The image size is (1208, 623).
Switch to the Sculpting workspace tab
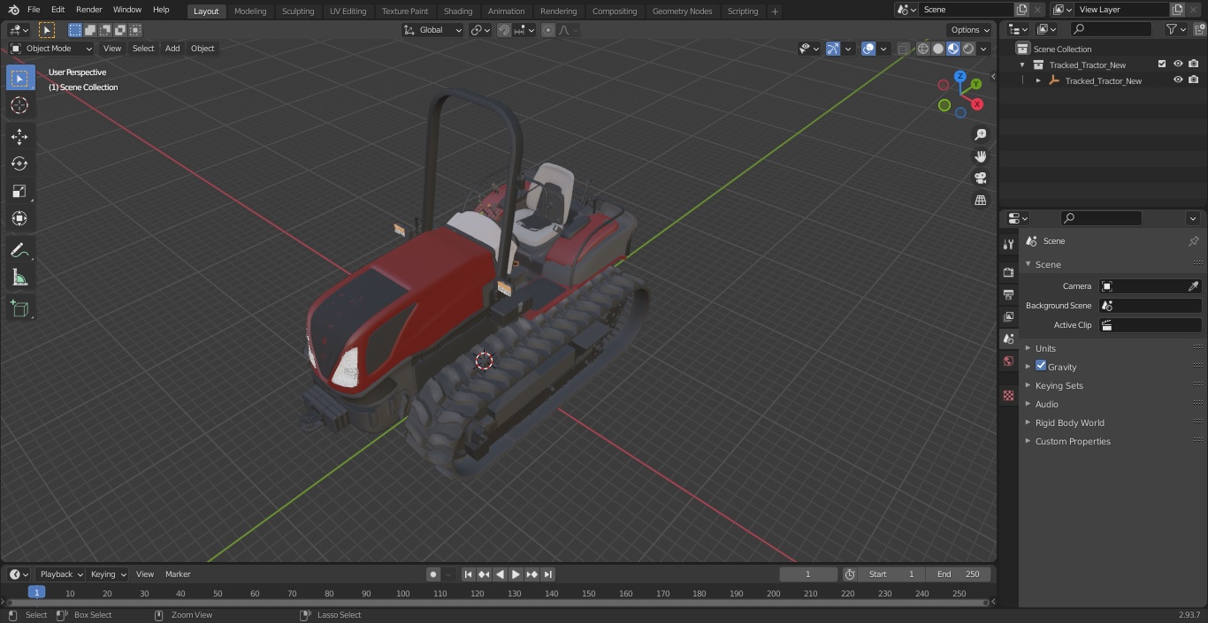[298, 11]
